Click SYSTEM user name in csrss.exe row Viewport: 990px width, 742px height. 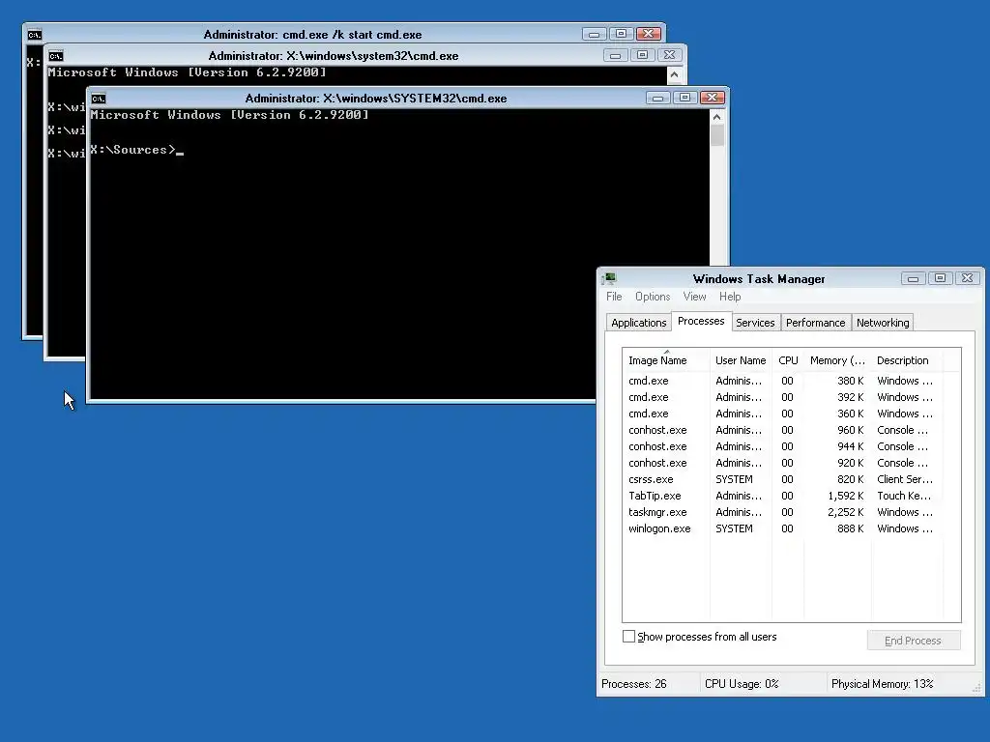tap(734, 479)
